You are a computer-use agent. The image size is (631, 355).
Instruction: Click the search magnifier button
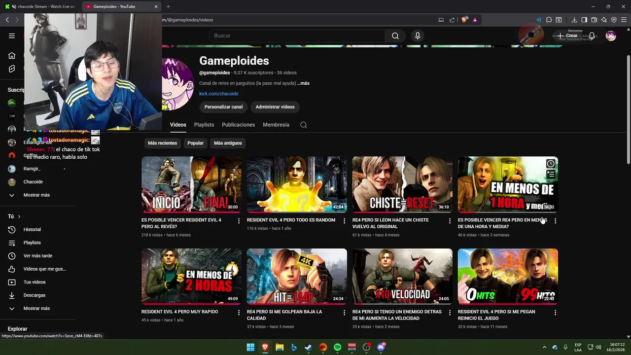[395, 35]
